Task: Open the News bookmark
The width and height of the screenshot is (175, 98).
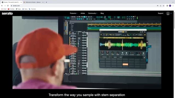Action: point(25,9)
